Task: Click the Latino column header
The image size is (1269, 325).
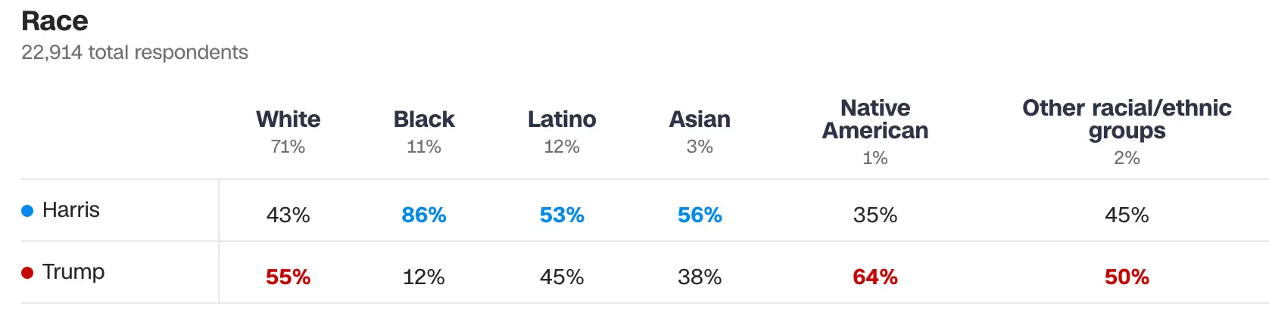Action: pyautogui.click(x=562, y=119)
